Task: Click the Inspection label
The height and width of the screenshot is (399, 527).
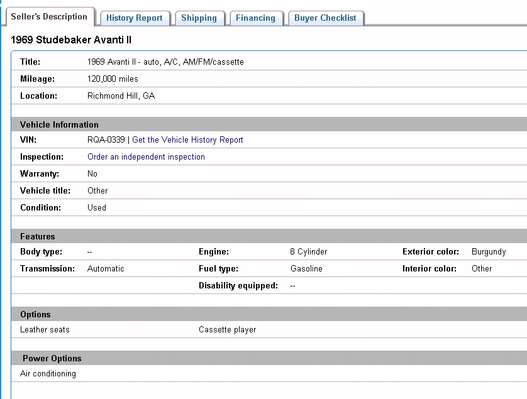Action: pos(42,157)
